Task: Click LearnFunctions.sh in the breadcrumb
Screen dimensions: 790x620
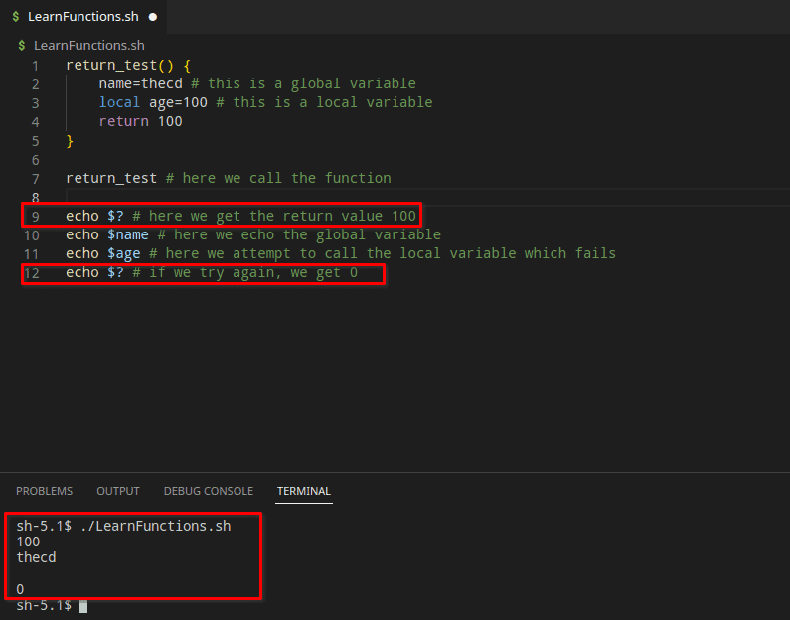Action: 89,46
